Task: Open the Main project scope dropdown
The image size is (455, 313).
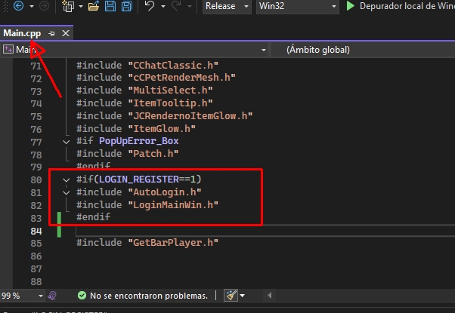Action: [135, 50]
